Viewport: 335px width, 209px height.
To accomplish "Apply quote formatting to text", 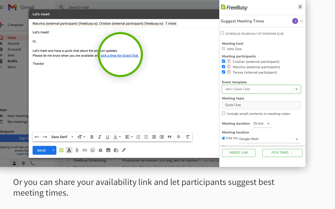I will click(170, 137).
